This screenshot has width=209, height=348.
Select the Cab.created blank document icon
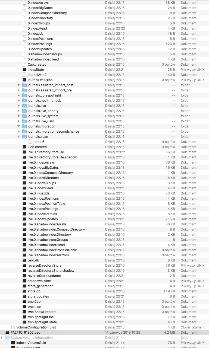[24, 65]
